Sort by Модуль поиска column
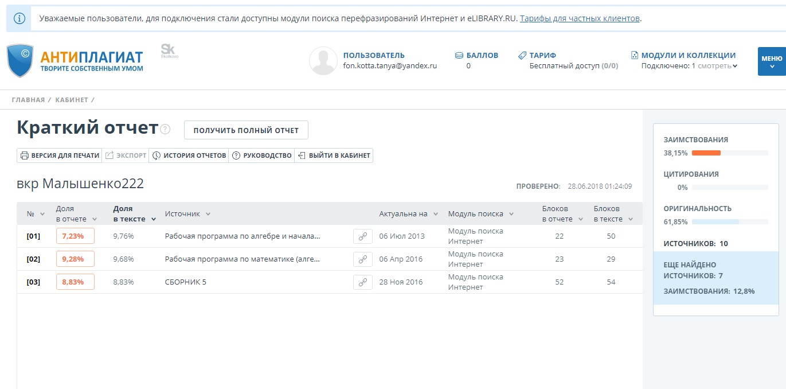 [480, 214]
